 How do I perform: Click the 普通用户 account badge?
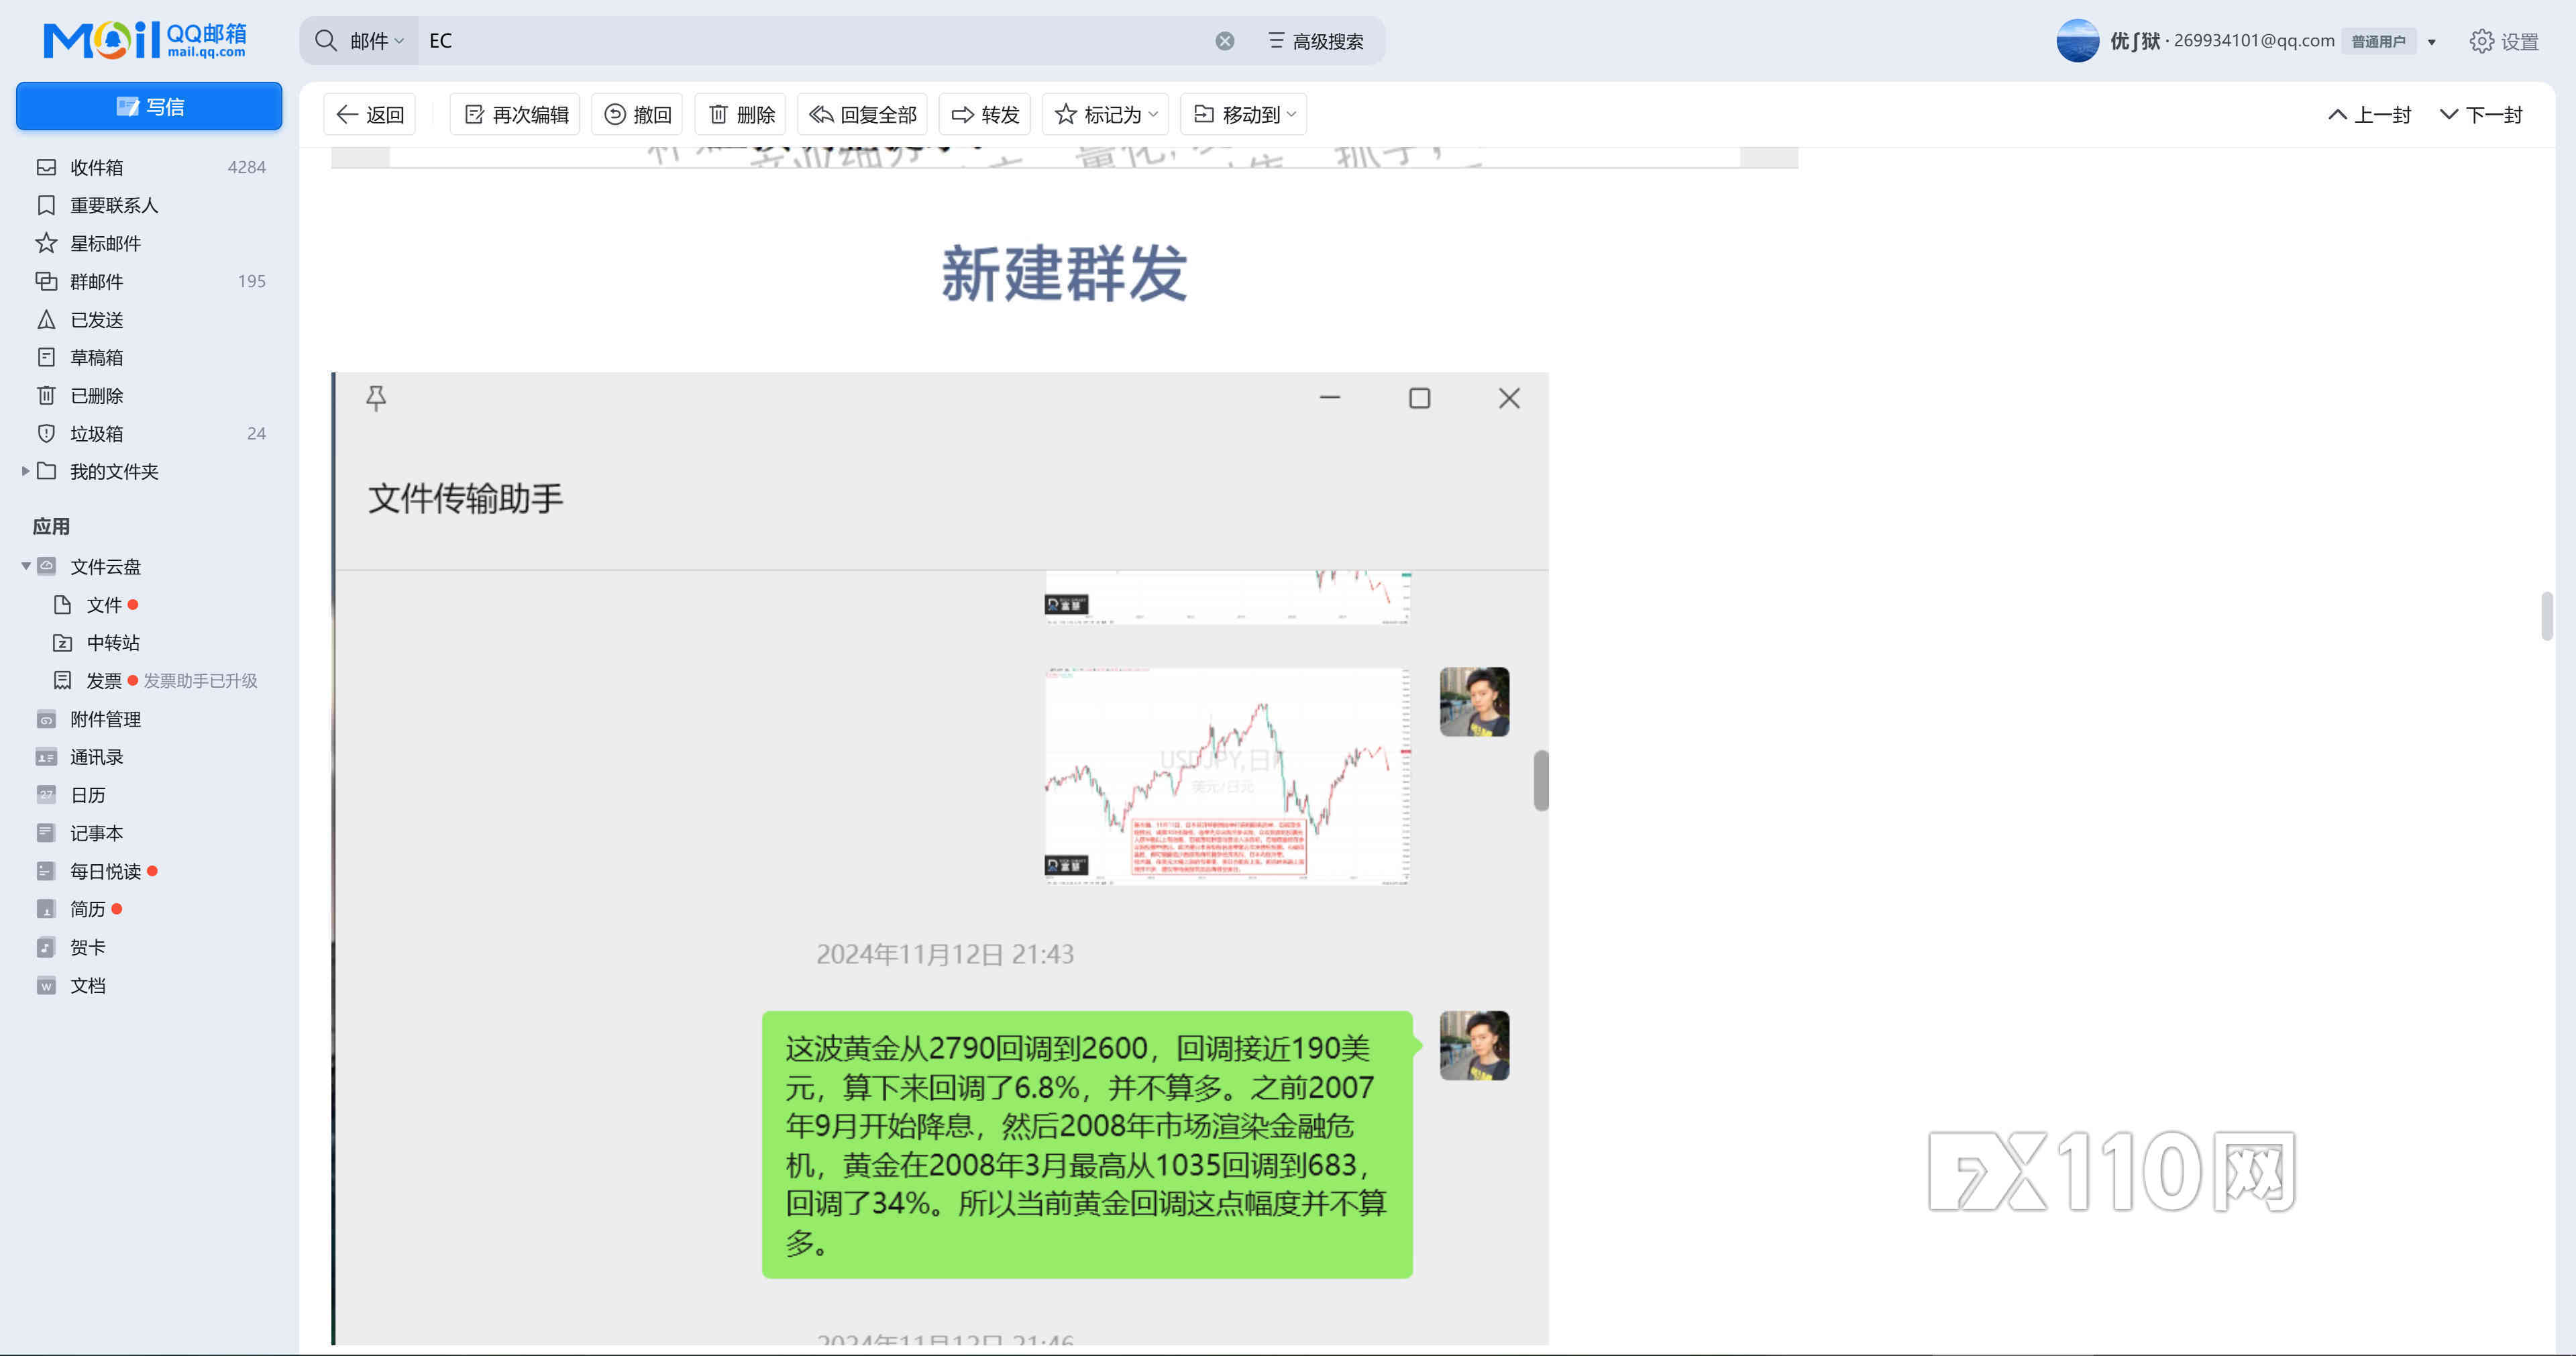[2378, 42]
